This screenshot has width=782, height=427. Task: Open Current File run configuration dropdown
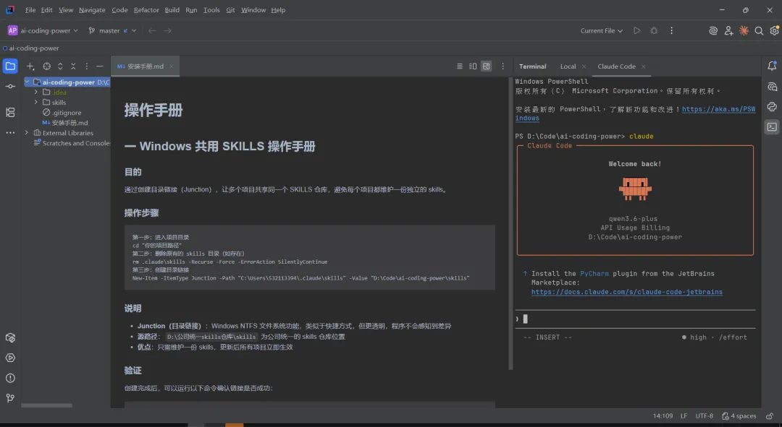(602, 31)
